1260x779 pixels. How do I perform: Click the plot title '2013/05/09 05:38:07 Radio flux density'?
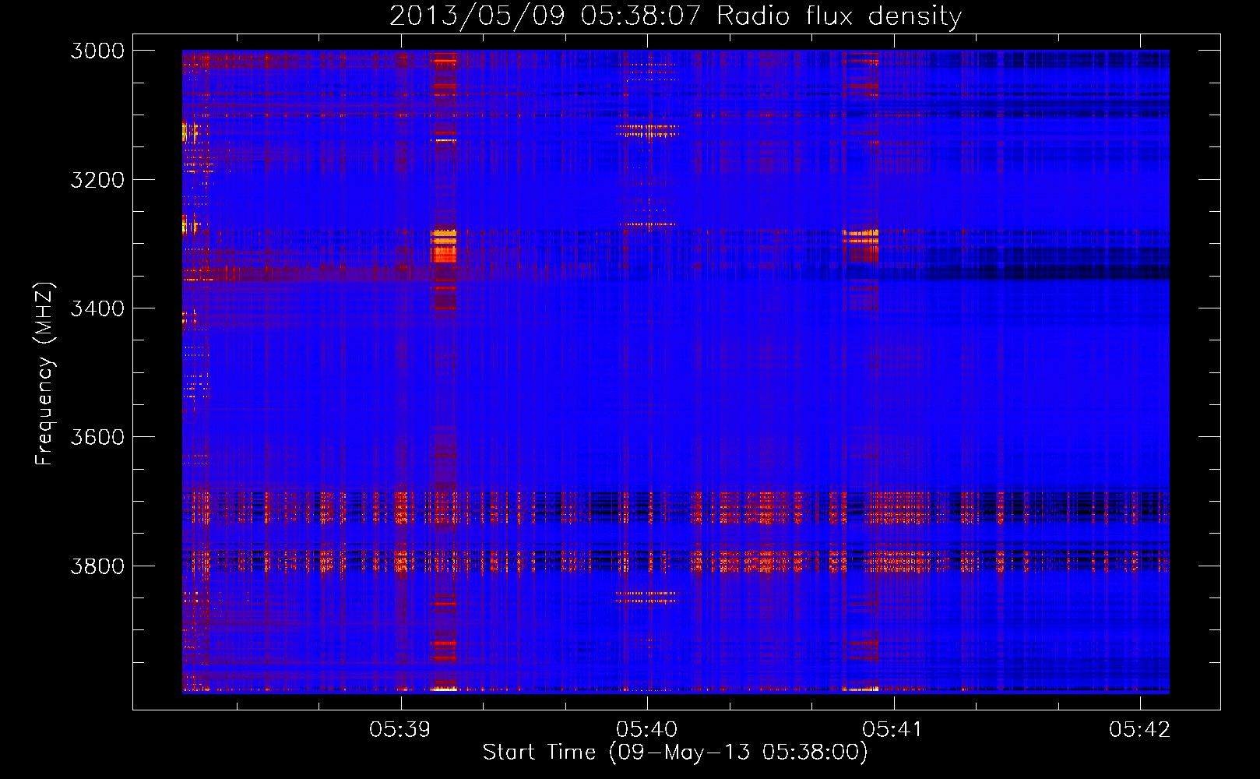pos(675,16)
